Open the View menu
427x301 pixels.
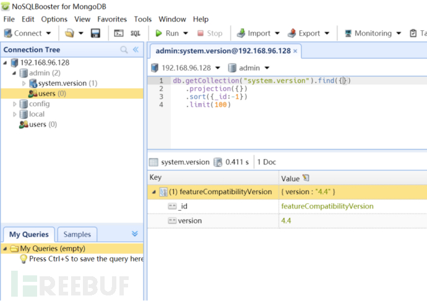coord(82,19)
